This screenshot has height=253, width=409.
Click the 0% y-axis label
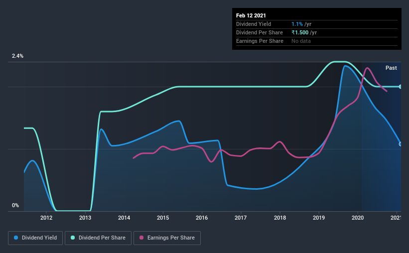(x=15, y=205)
